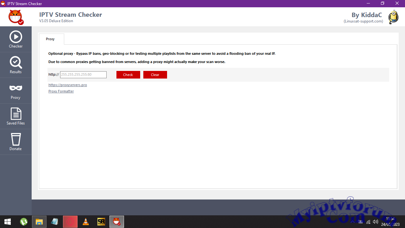Open Saved Files from the sidebar
Viewport: 405px width, 228px height.
click(16, 116)
